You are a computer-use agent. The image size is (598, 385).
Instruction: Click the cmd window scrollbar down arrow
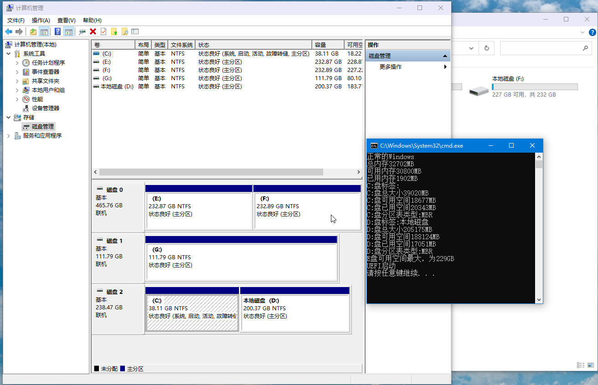[539, 300]
